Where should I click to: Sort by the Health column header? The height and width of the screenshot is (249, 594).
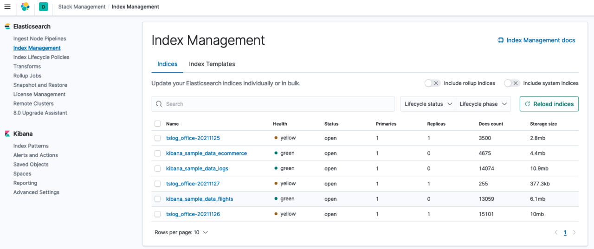(x=280, y=124)
